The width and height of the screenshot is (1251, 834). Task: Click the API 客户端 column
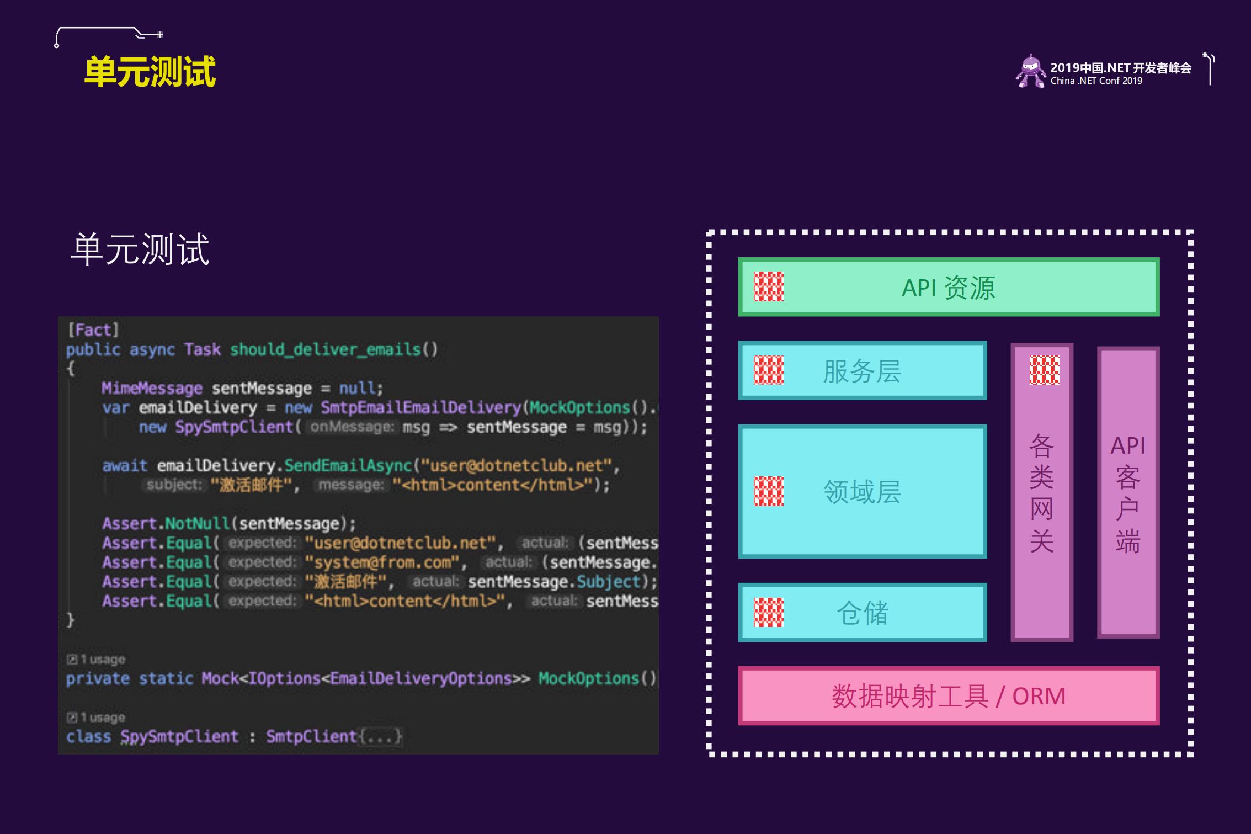tap(1128, 491)
